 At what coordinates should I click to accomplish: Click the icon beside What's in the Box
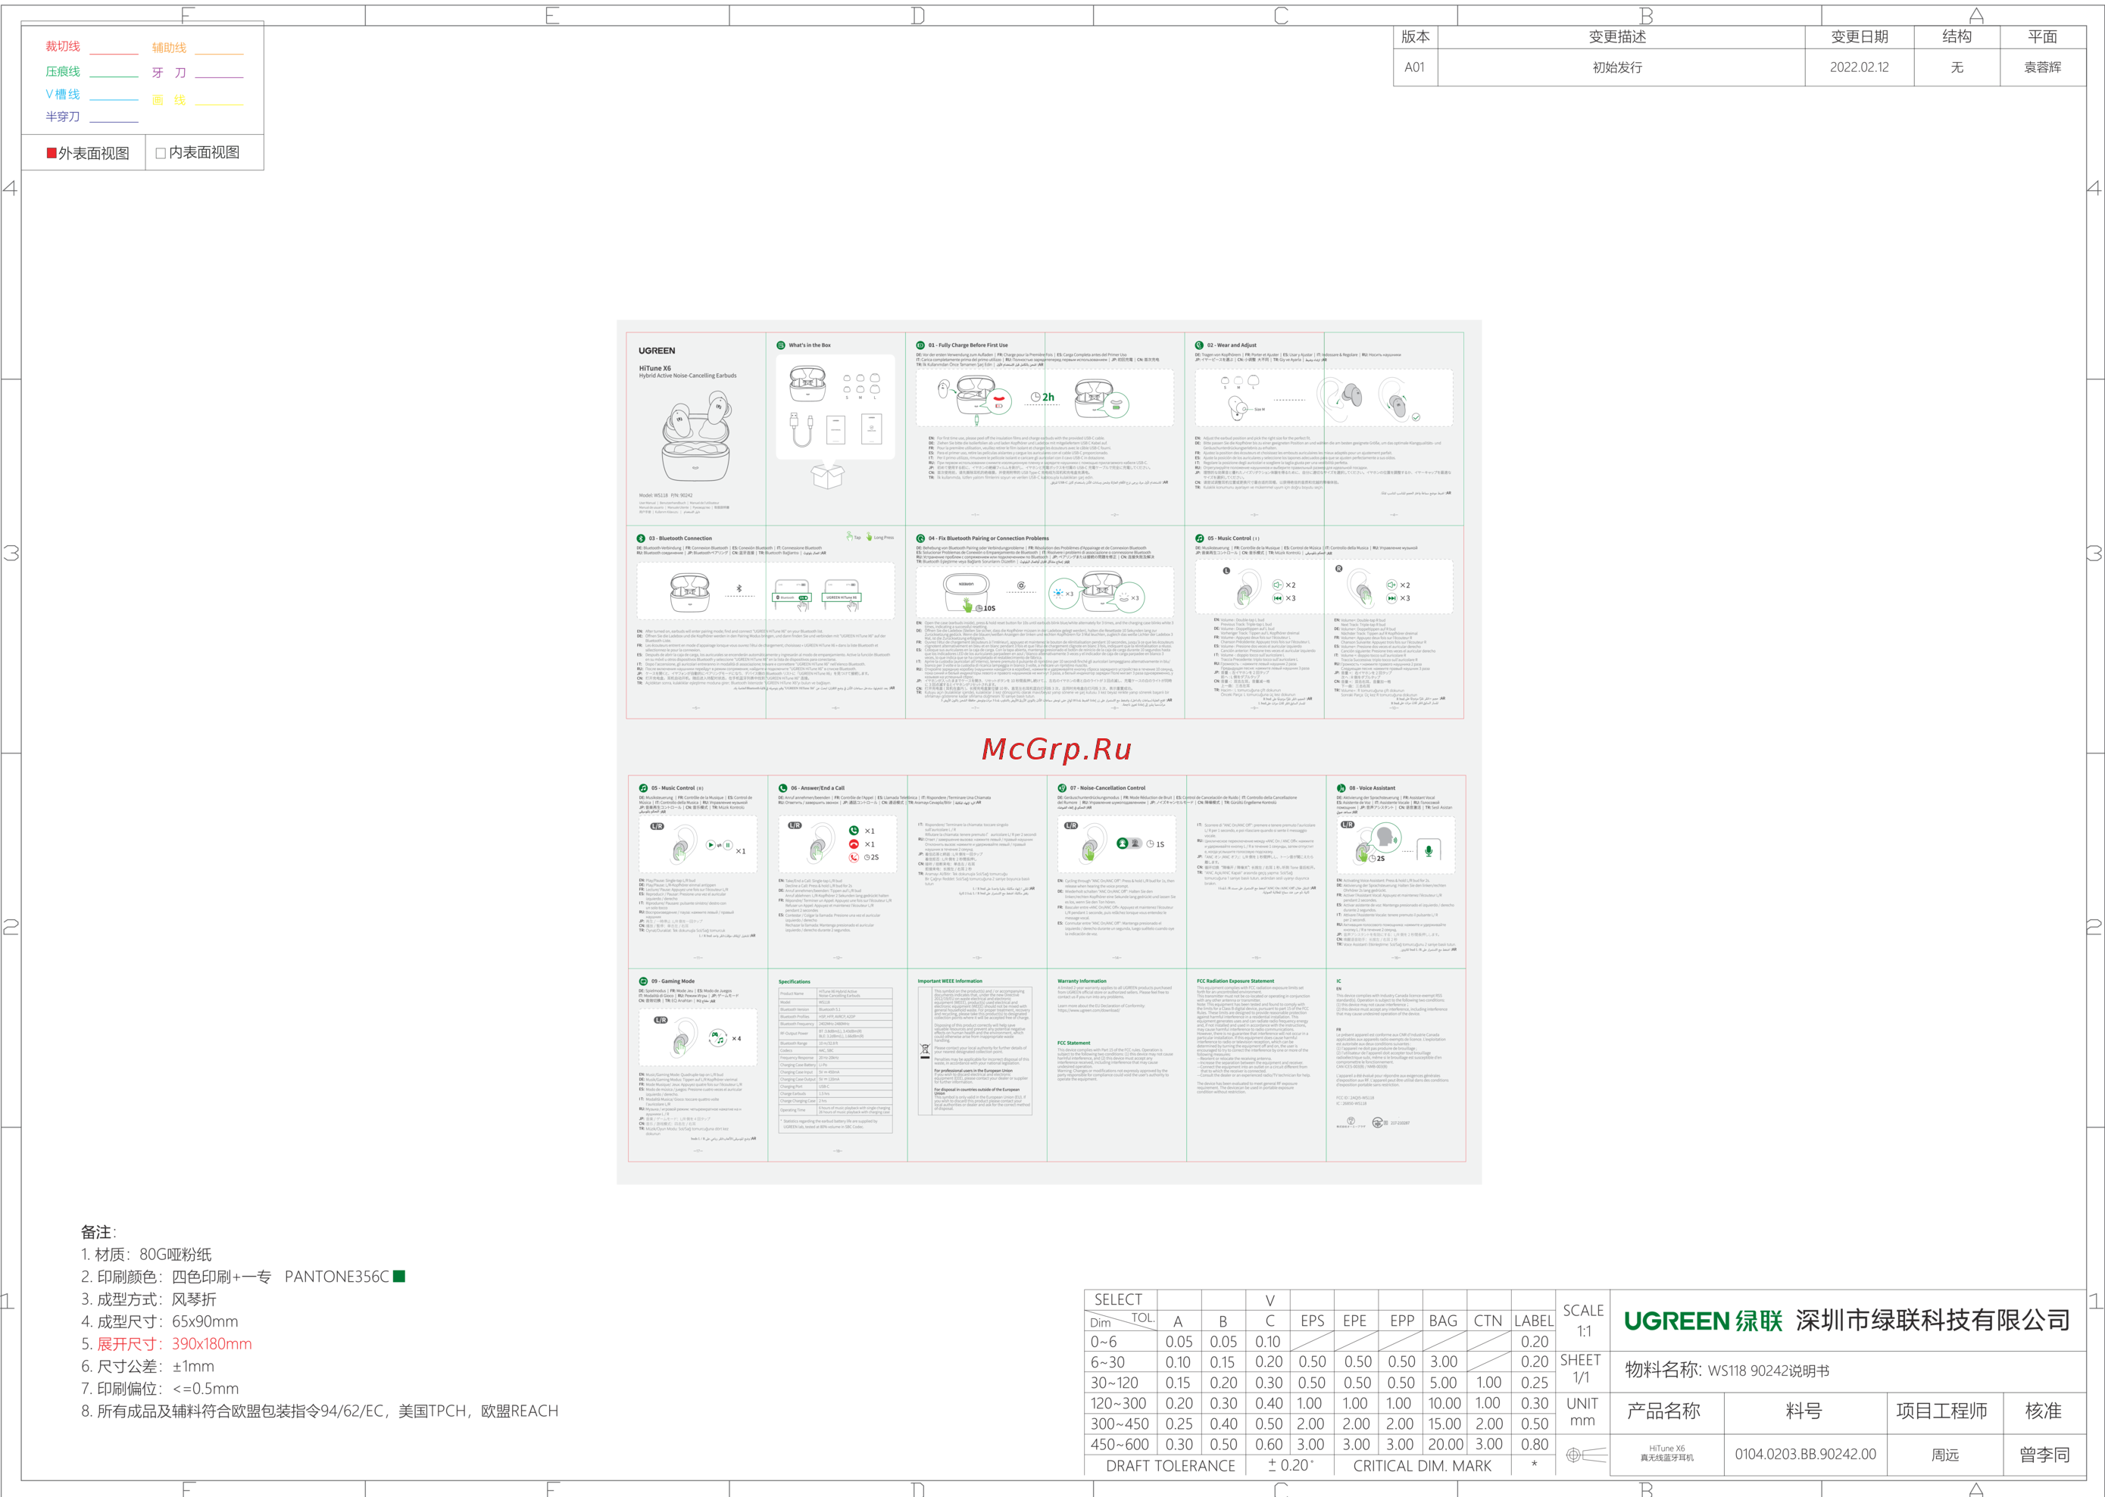click(781, 345)
